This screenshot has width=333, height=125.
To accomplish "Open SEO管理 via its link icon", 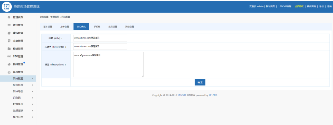I will pos(9,56).
